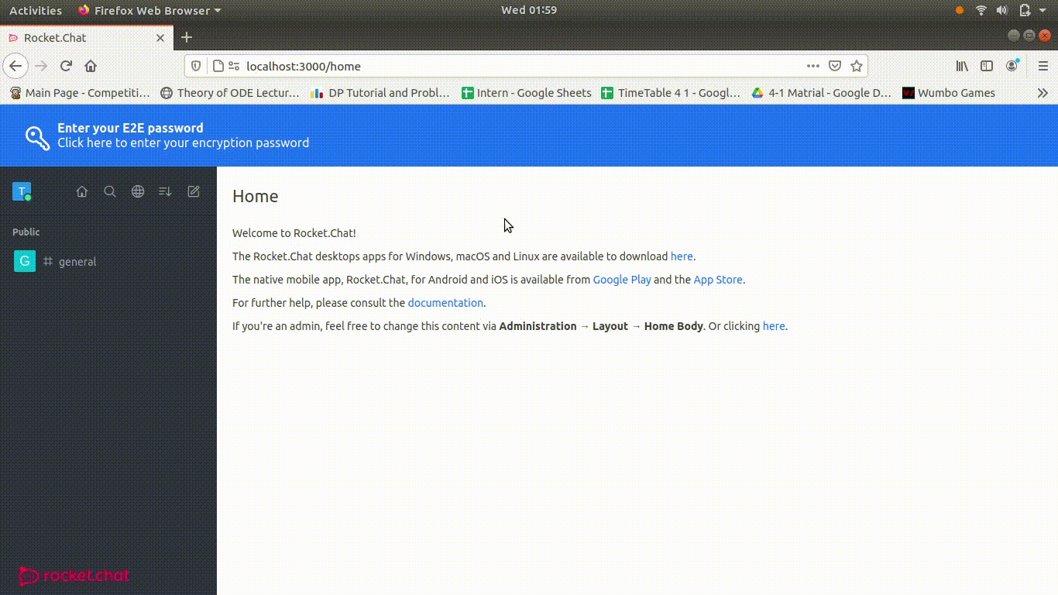Open 'Theory of ODE Lectur...' bookmark
1058x595 pixels.
pyautogui.click(x=230, y=93)
